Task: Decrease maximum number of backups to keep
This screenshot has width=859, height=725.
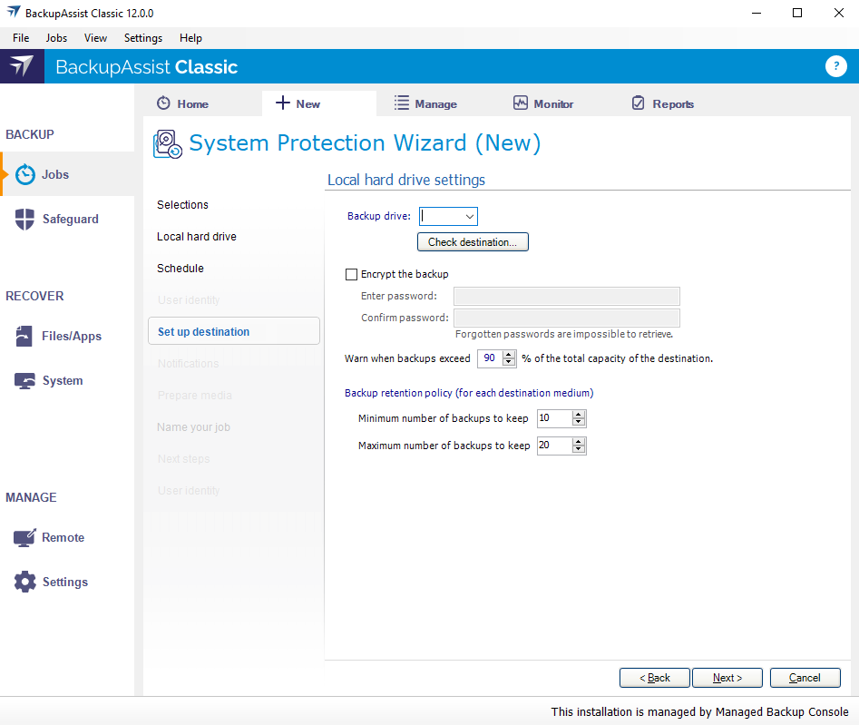Action: [x=579, y=450]
